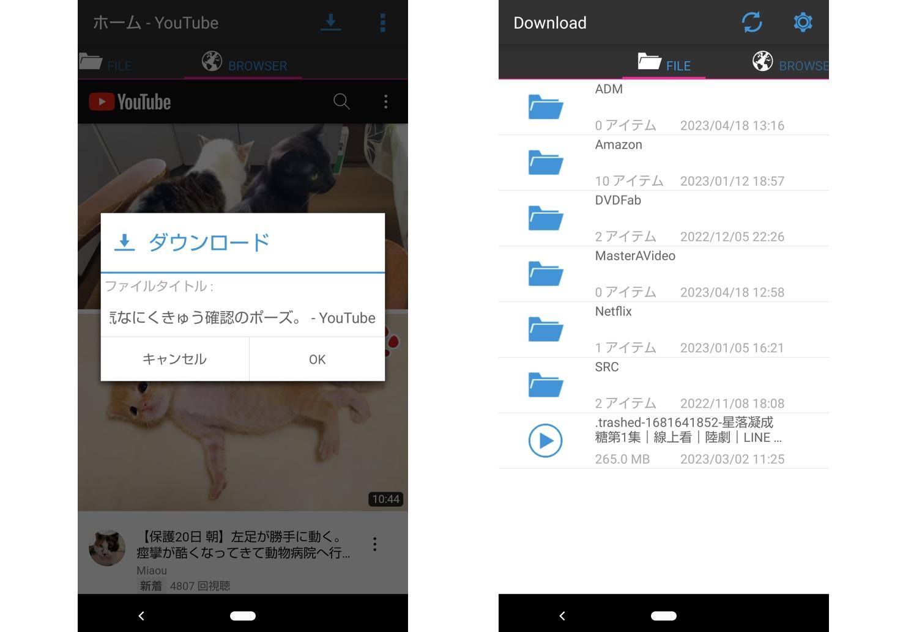Play the .trashed 星落凝成糖 video file
Viewport: 903px width, 632px height.
point(545,441)
